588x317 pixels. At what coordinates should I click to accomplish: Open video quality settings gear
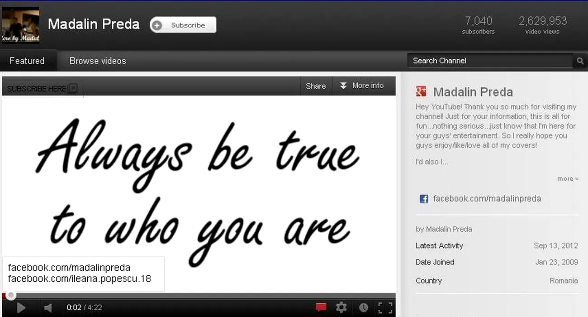(341, 307)
